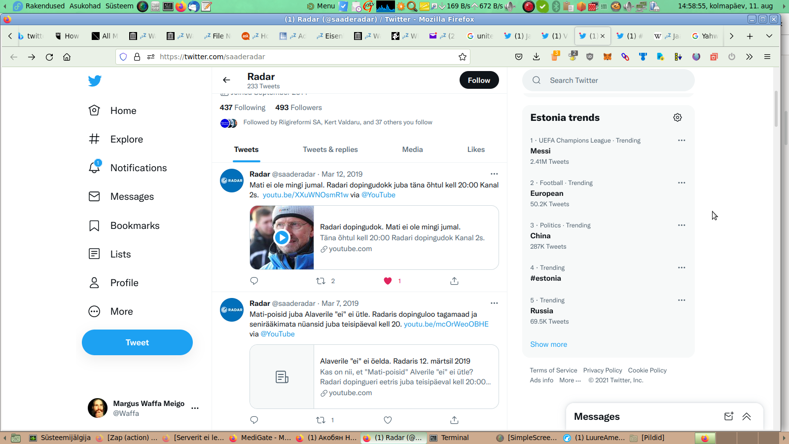
Task: List all tabs dropdown
Action: 769,36
